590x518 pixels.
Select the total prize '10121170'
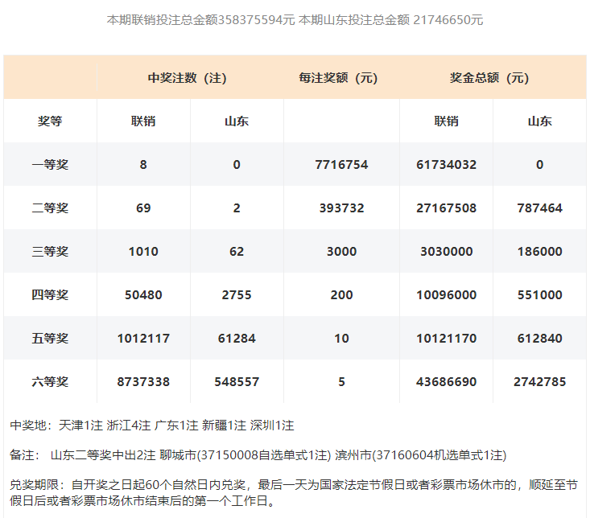[446, 339]
